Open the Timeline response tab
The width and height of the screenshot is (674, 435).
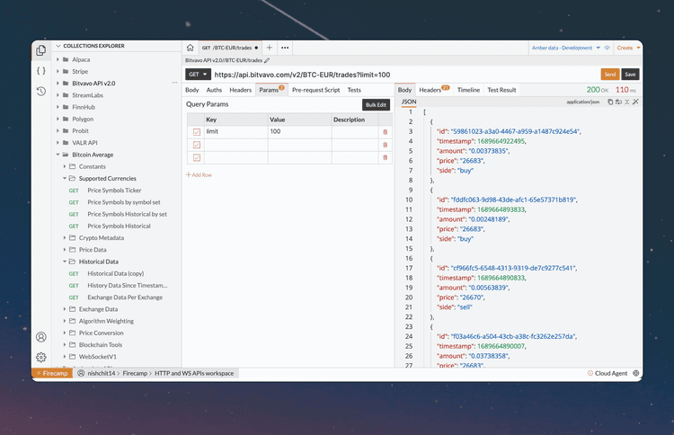point(468,90)
